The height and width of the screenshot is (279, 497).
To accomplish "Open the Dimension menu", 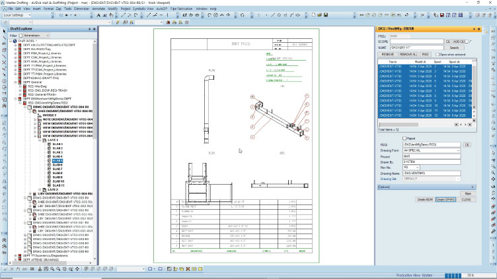I will [81, 9].
